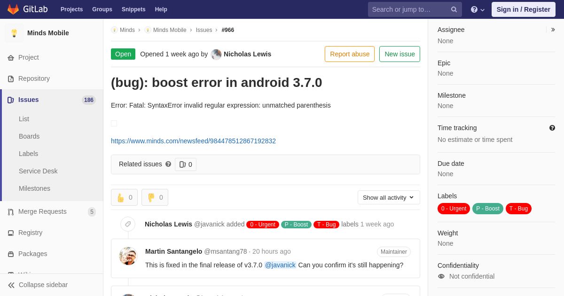Click Martin Santangelo's avatar photo

(128, 256)
